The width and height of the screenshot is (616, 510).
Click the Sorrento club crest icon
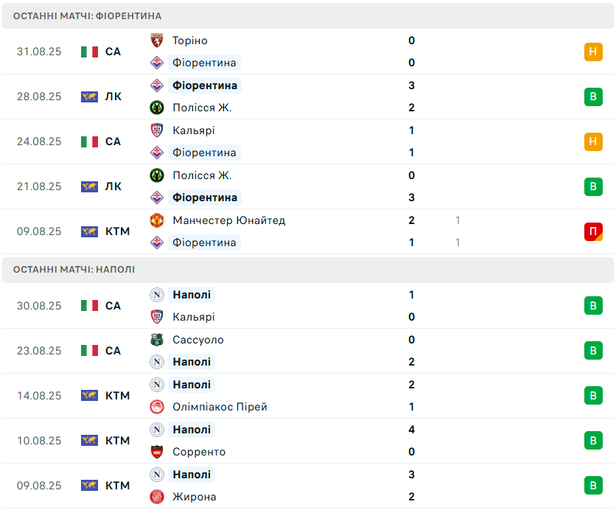click(157, 452)
